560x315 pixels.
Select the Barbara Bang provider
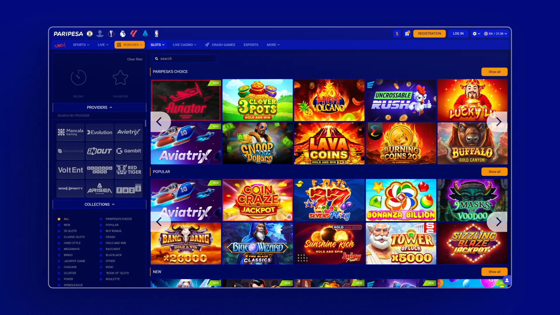click(100, 170)
